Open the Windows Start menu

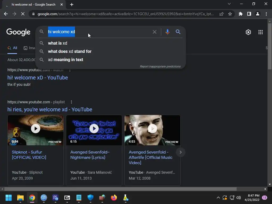[x=8, y=198]
